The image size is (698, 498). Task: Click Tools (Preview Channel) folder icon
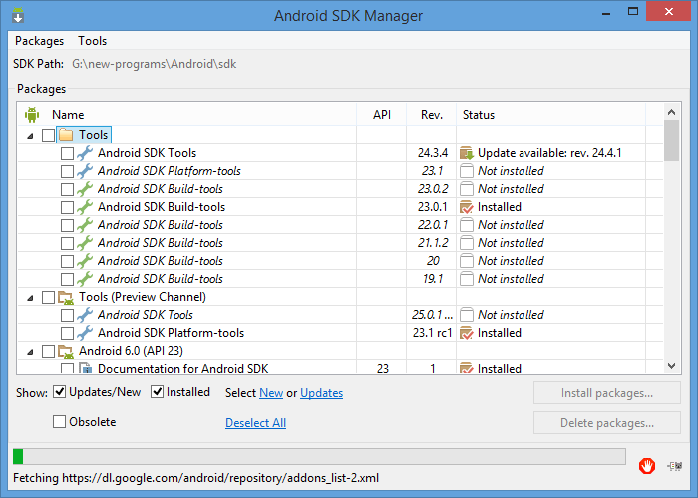[x=66, y=297]
